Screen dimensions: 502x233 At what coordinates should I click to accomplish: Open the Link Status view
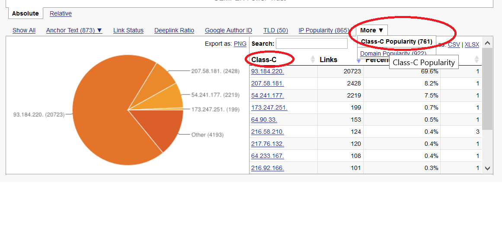point(128,30)
